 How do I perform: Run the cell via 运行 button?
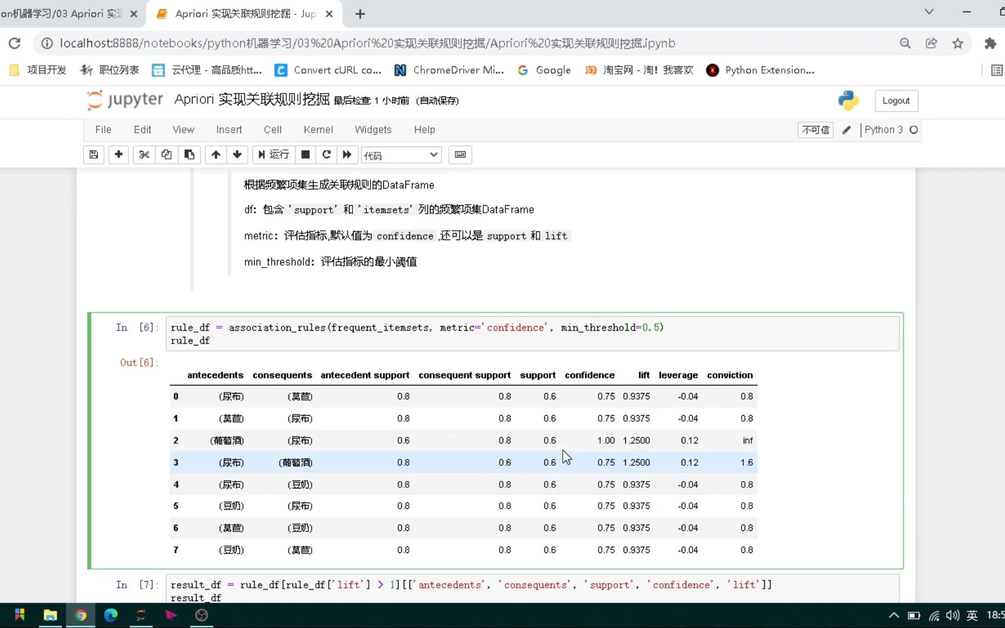click(x=273, y=155)
